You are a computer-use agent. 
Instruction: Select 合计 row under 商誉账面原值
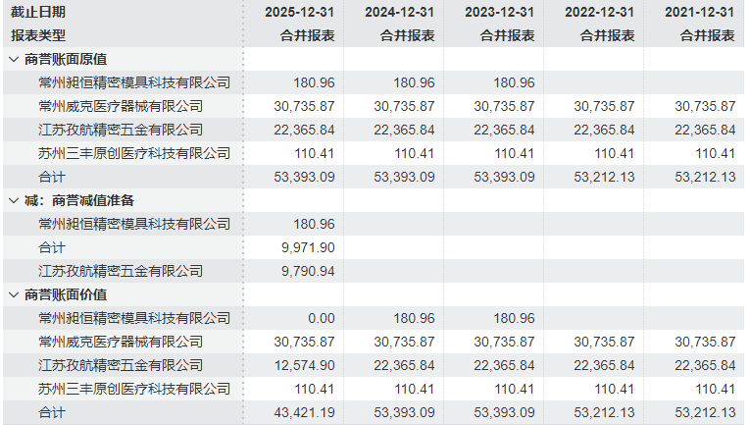coord(374,177)
